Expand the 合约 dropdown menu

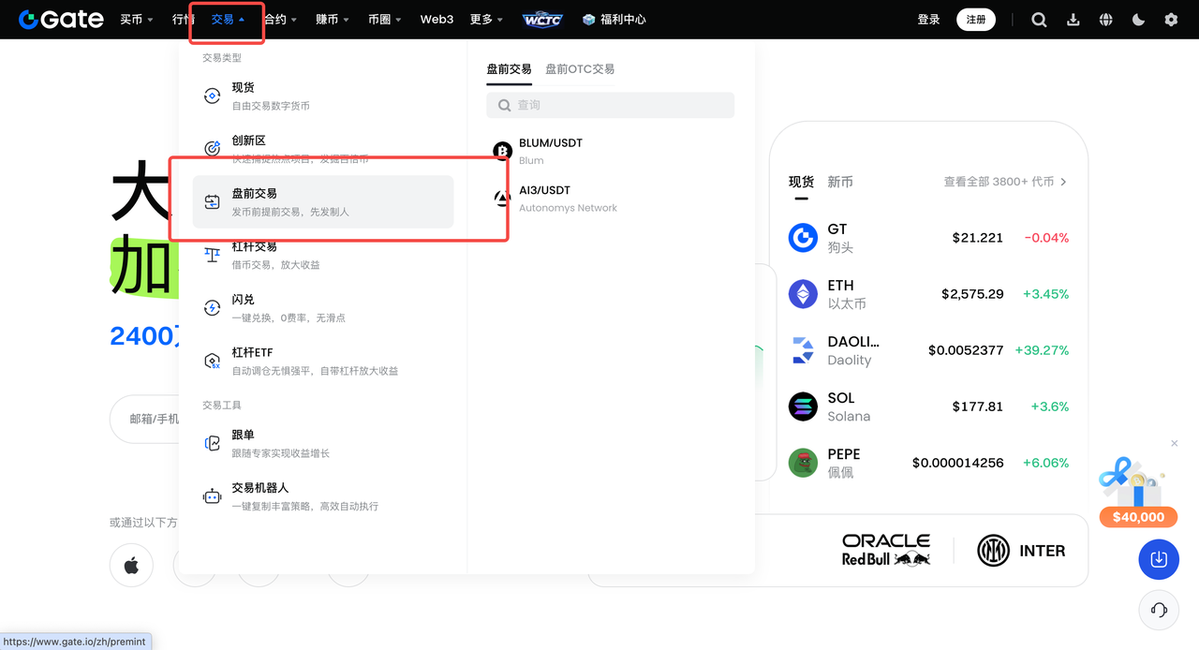point(276,19)
